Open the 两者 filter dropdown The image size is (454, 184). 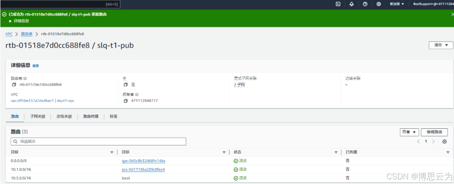410,132
